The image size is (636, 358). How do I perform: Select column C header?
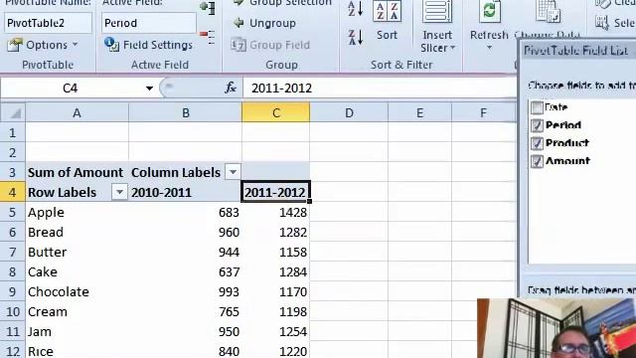point(276,112)
